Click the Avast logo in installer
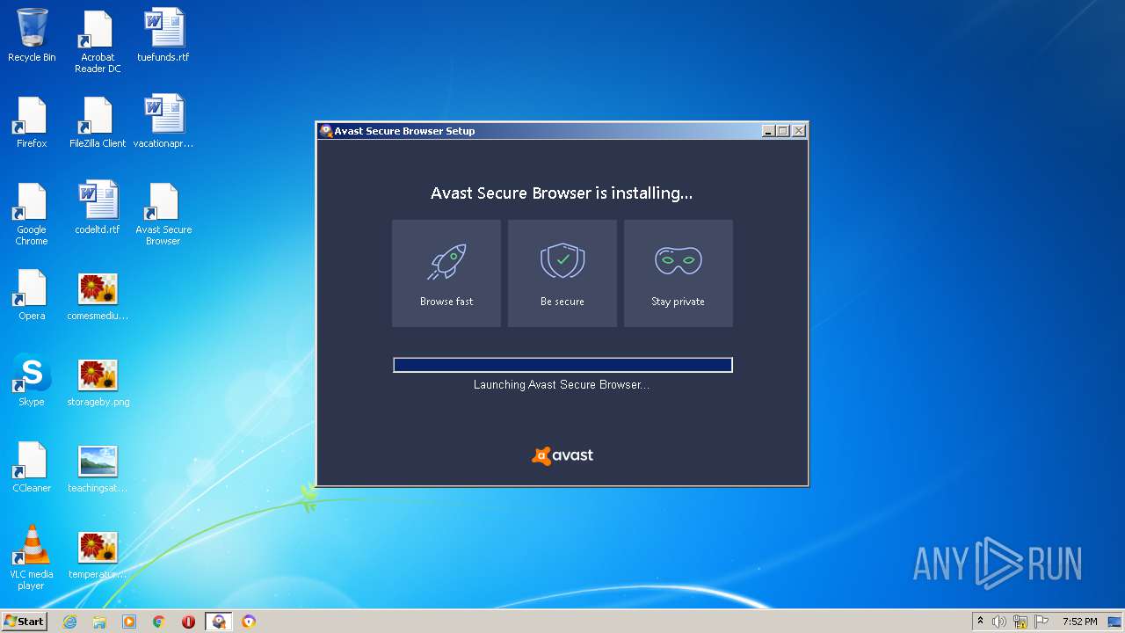The image size is (1125, 633). (562, 455)
